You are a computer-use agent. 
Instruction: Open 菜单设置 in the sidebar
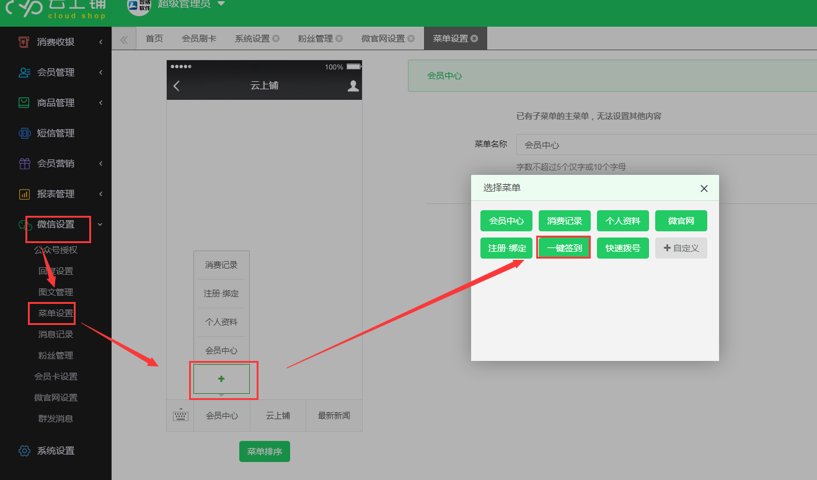coord(56,313)
